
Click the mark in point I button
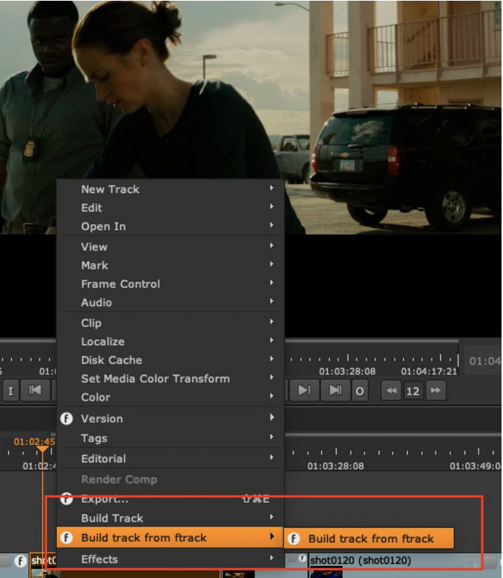[10, 390]
